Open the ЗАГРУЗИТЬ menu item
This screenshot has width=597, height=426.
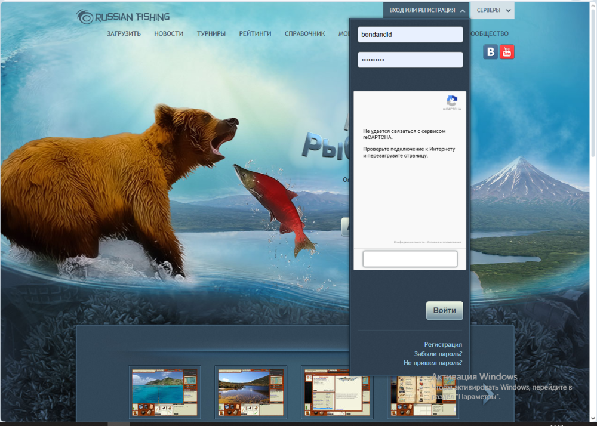(x=124, y=33)
